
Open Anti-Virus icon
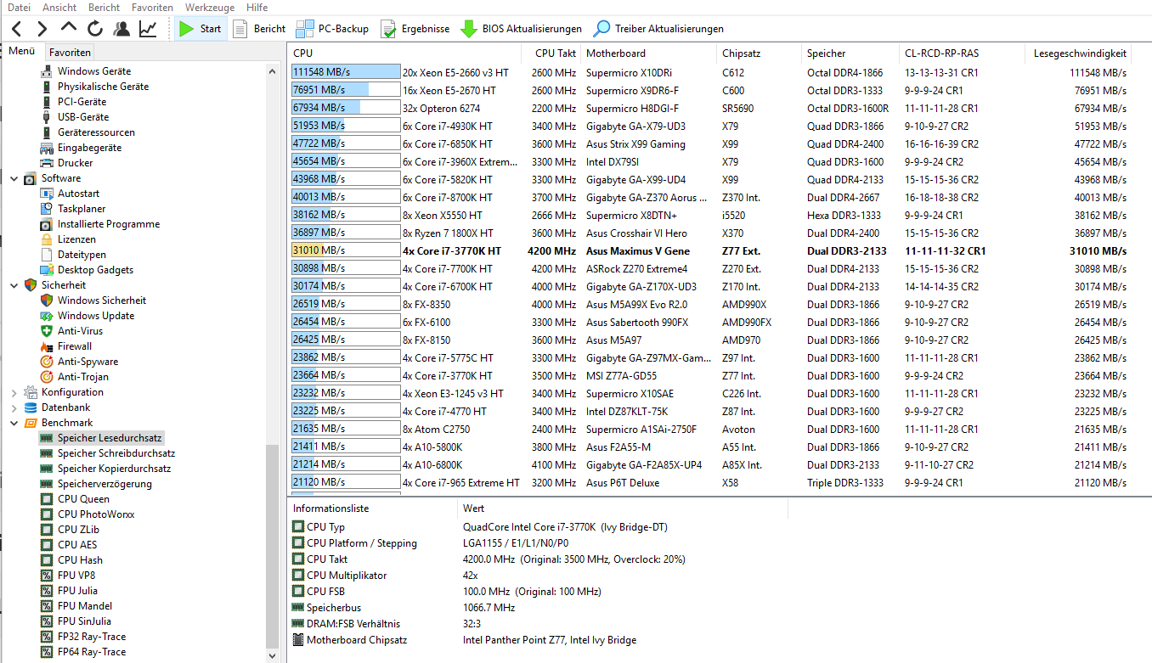(x=47, y=331)
